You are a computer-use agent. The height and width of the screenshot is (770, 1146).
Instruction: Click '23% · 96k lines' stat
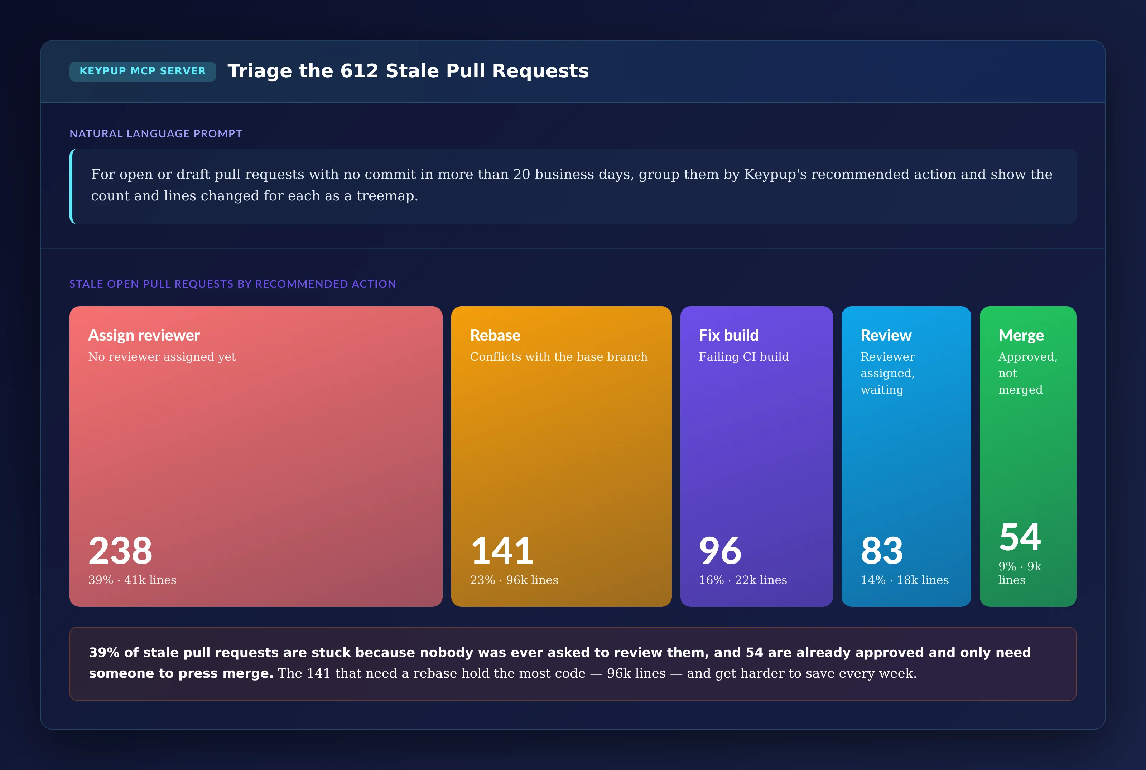514,580
